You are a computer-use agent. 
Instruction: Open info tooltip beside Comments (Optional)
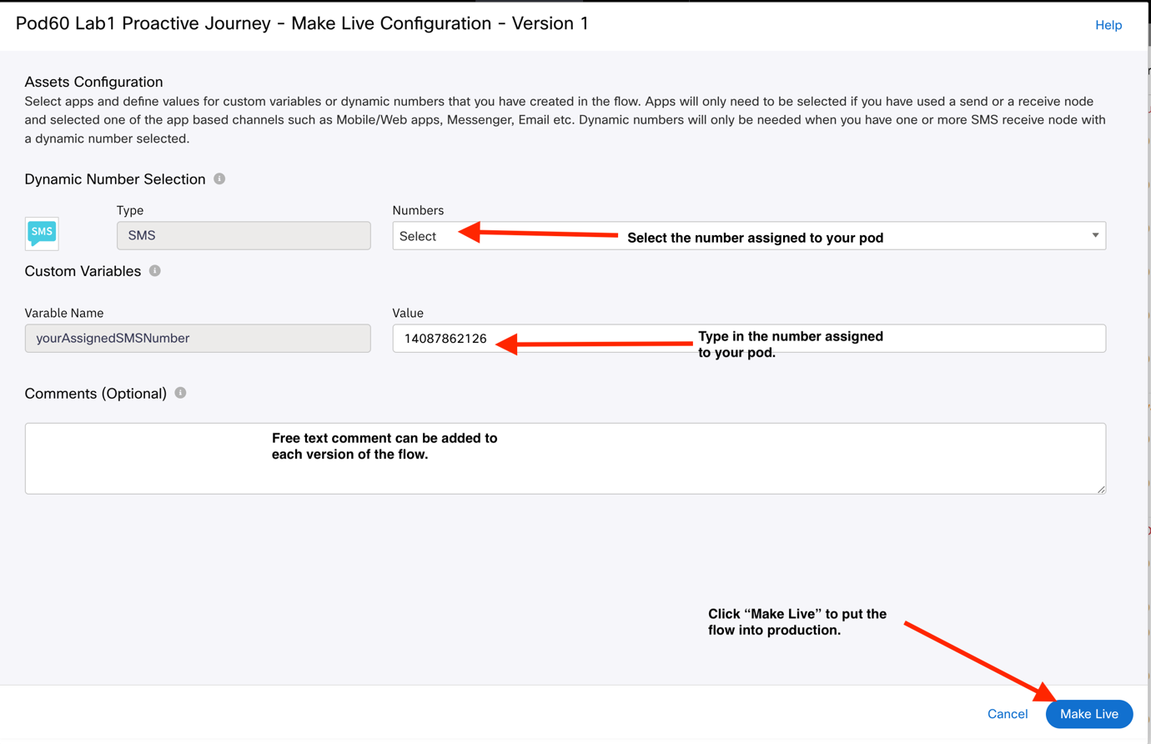[x=180, y=393]
